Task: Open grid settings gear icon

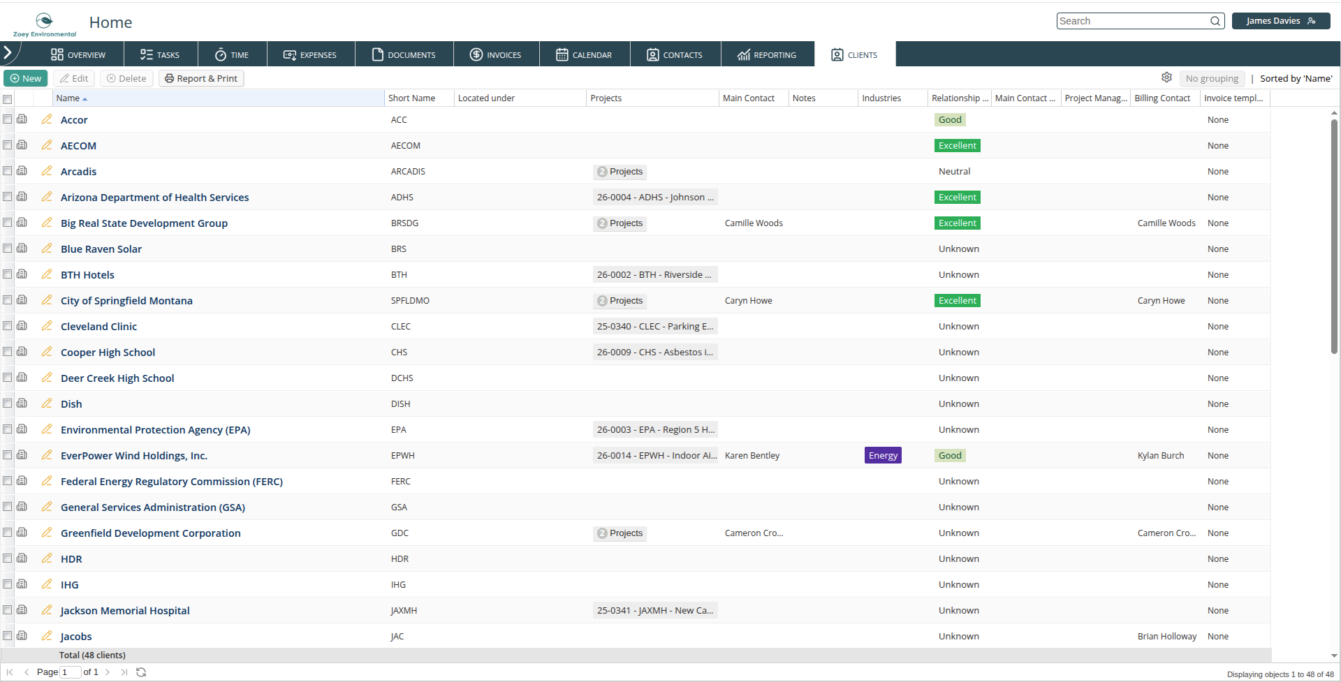Action: click(1166, 77)
